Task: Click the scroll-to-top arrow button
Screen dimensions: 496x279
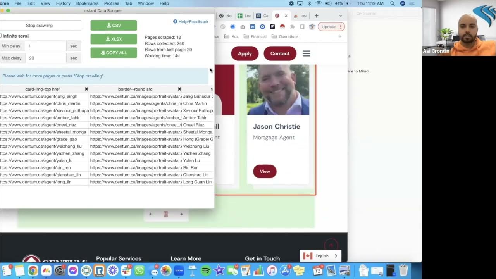Action: pyautogui.click(x=331, y=245)
